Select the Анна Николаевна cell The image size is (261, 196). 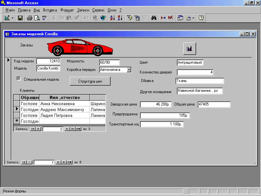(x=64, y=104)
